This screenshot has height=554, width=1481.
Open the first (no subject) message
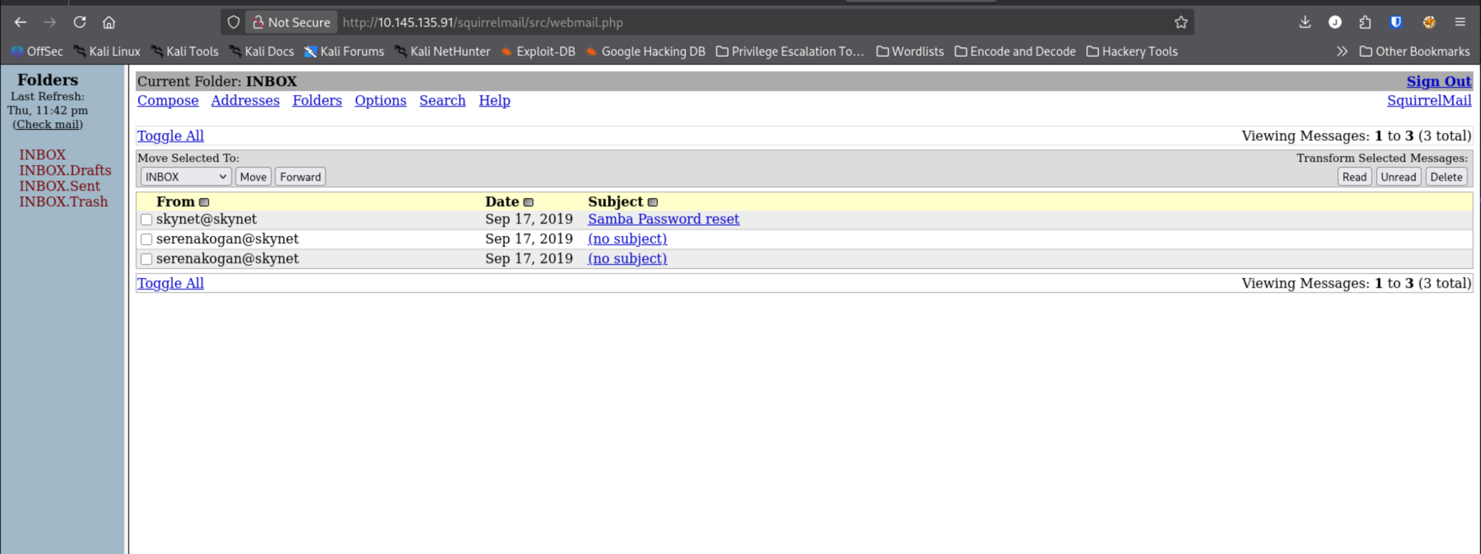pyautogui.click(x=628, y=239)
